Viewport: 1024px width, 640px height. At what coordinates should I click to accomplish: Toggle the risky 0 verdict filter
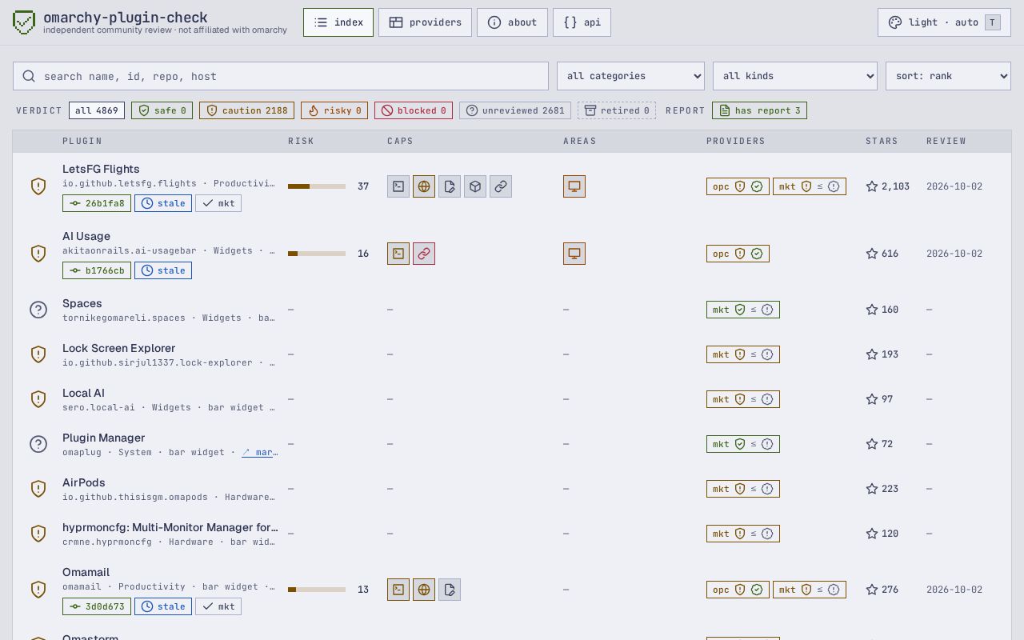[x=334, y=110]
